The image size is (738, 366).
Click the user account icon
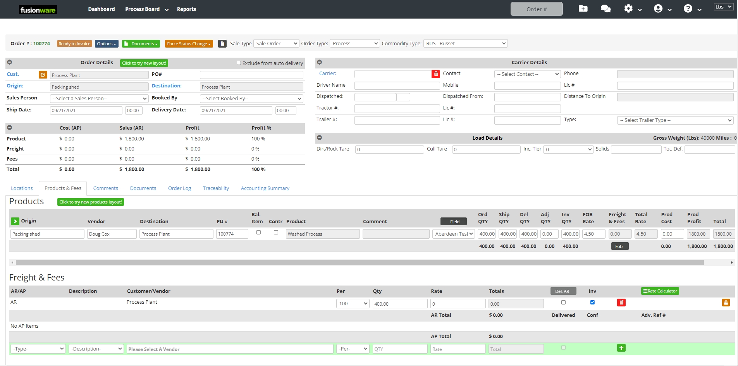658,9
